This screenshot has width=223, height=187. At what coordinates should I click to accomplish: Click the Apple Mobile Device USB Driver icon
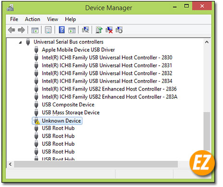point(36,50)
